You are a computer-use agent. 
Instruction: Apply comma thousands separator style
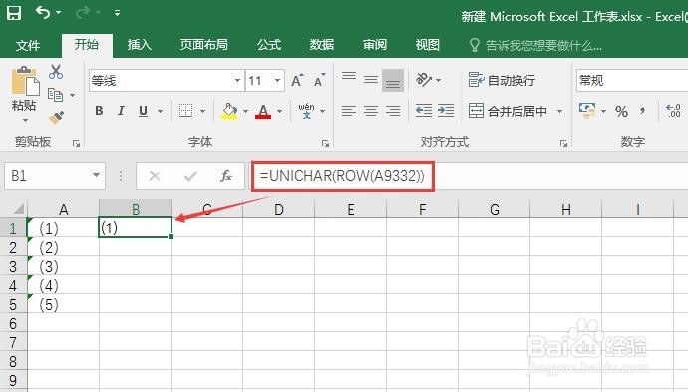[643, 111]
